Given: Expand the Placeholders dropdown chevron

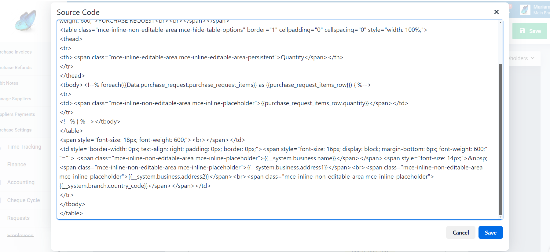Looking at the screenshot, I should [533, 58].
